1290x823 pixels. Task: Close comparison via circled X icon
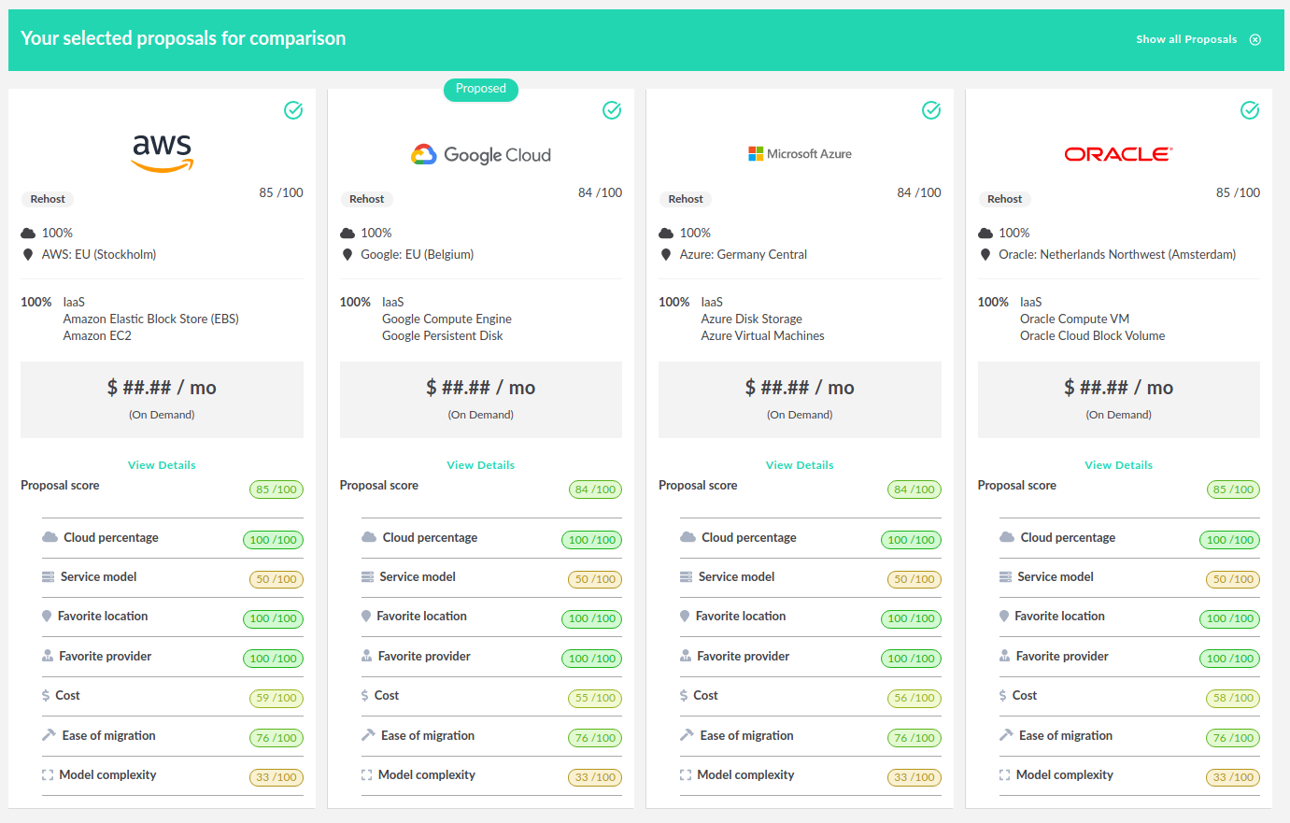(1255, 39)
